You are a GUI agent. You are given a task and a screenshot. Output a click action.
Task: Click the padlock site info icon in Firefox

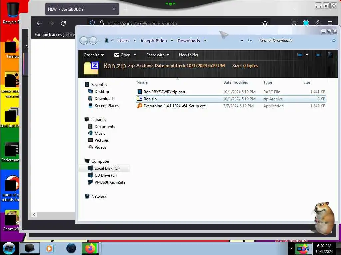coord(101,23)
